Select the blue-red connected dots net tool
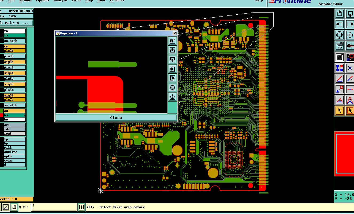 [x=339, y=68]
